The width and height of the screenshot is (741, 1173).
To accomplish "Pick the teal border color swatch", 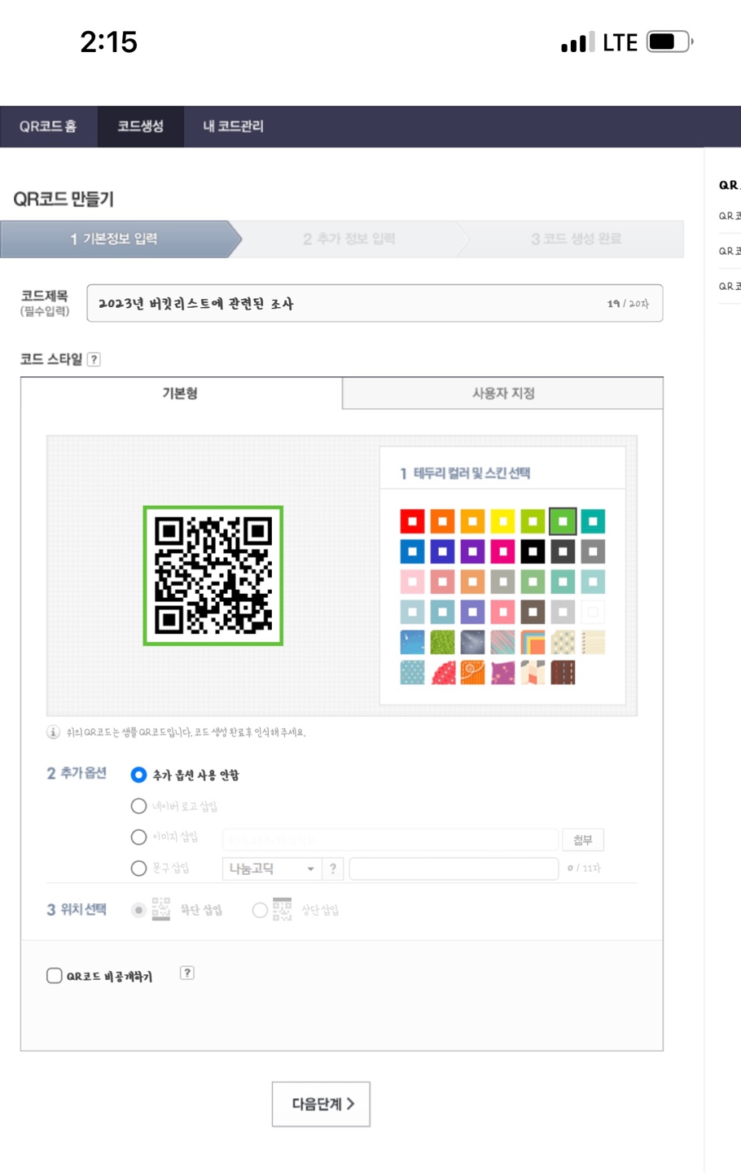I will click(593, 521).
